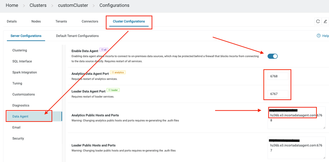The image size is (329, 162).
Task: Open the Nodes tab
Action: (36, 21)
